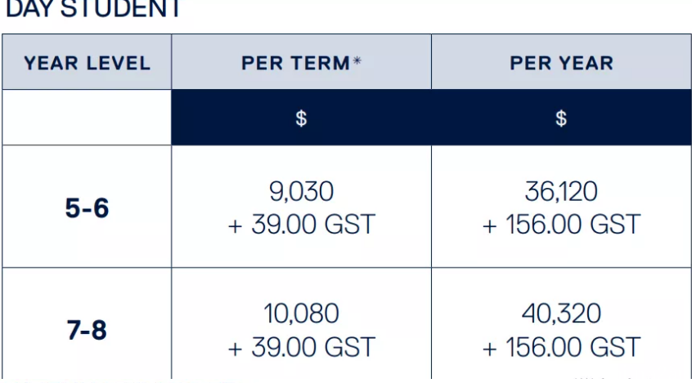692x383 pixels.
Task: Click the 10,080 per term fee
Action: (x=302, y=314)
